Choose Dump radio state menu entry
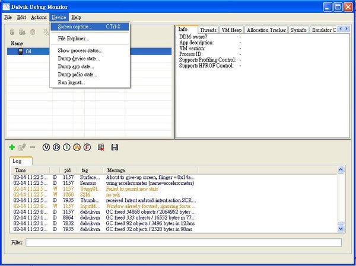The height and width of the screenshot is (266, 356). pos(78,75)
